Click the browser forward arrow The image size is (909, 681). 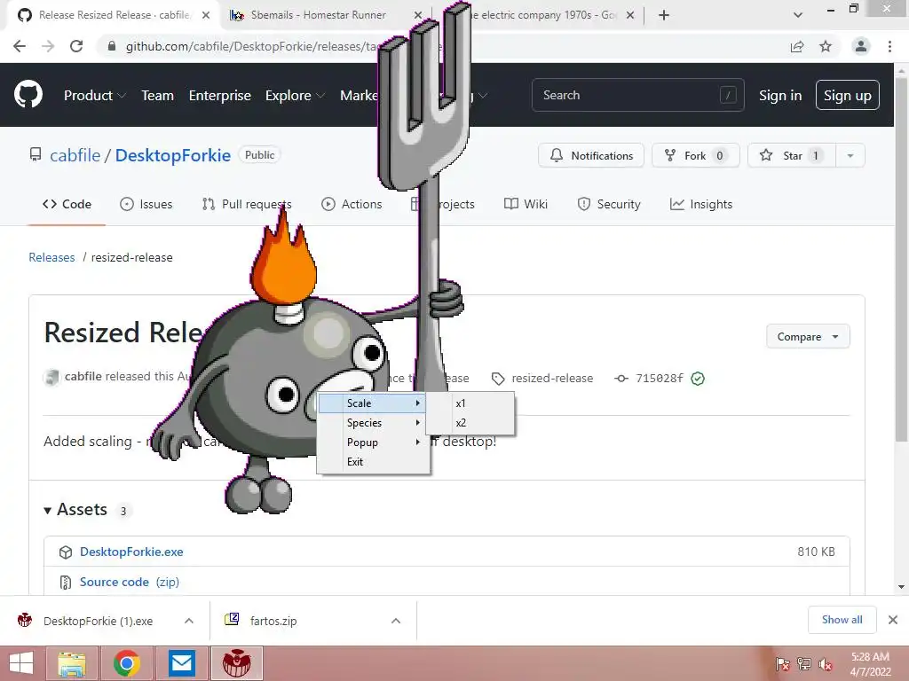(48, 46)
